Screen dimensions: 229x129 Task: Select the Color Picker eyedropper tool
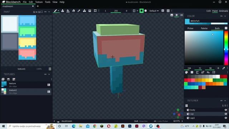coord(79,11)
